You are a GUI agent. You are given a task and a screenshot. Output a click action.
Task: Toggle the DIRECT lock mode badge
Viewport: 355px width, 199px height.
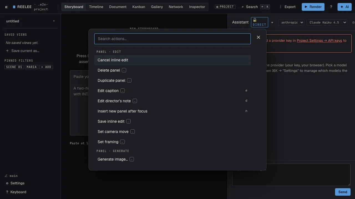(x=260, y=22)
